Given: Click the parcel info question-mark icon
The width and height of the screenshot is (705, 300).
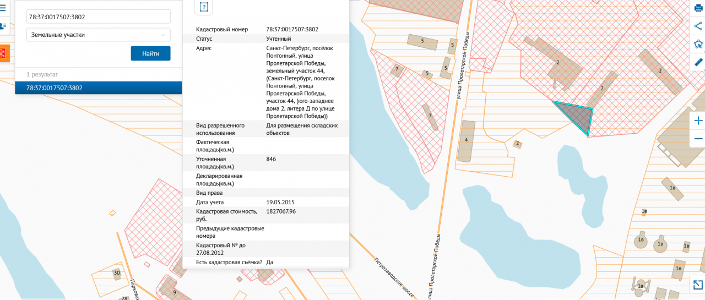Looking at the screenshot, I should (x=204, y=7).
